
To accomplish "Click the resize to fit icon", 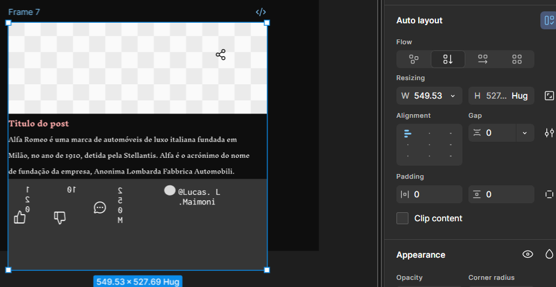I will (549, 96).
